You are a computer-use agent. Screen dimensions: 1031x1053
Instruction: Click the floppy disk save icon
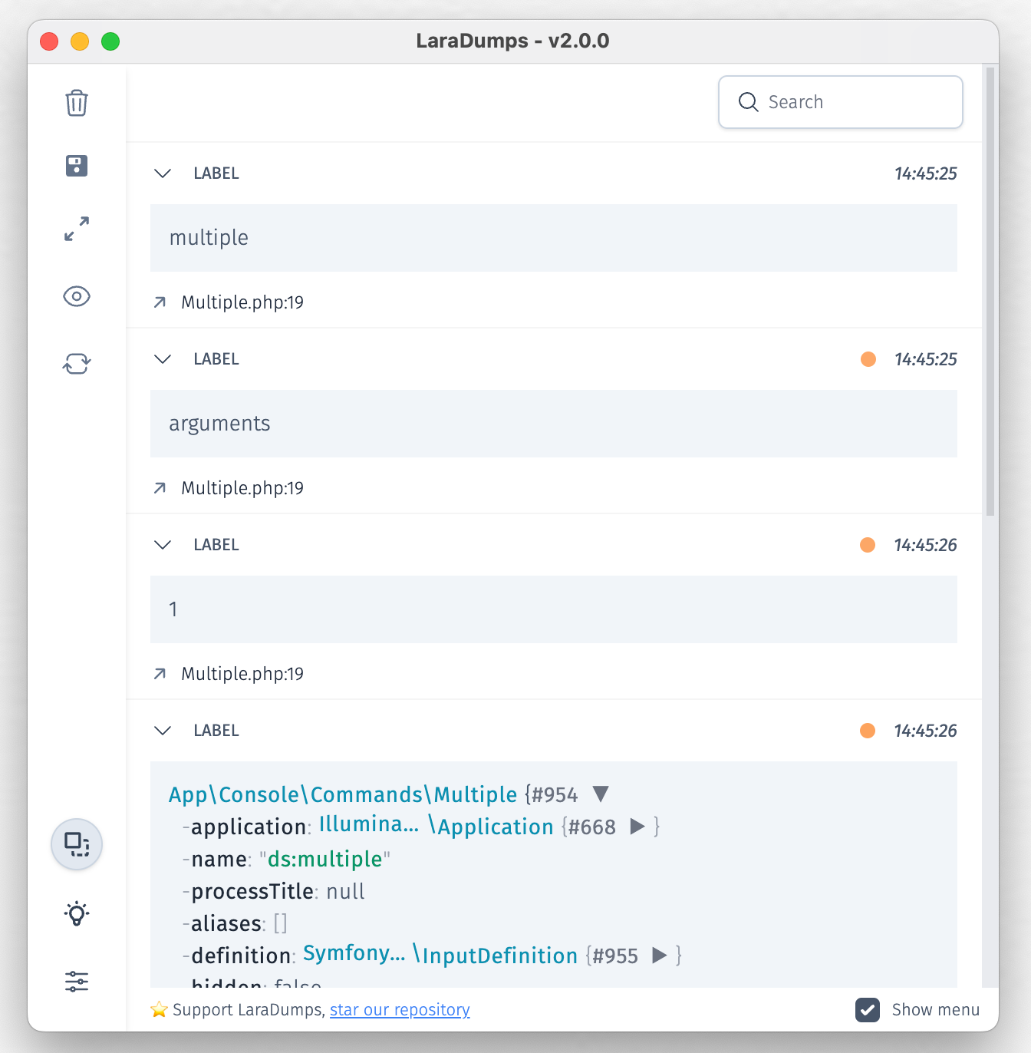(77, 166)
